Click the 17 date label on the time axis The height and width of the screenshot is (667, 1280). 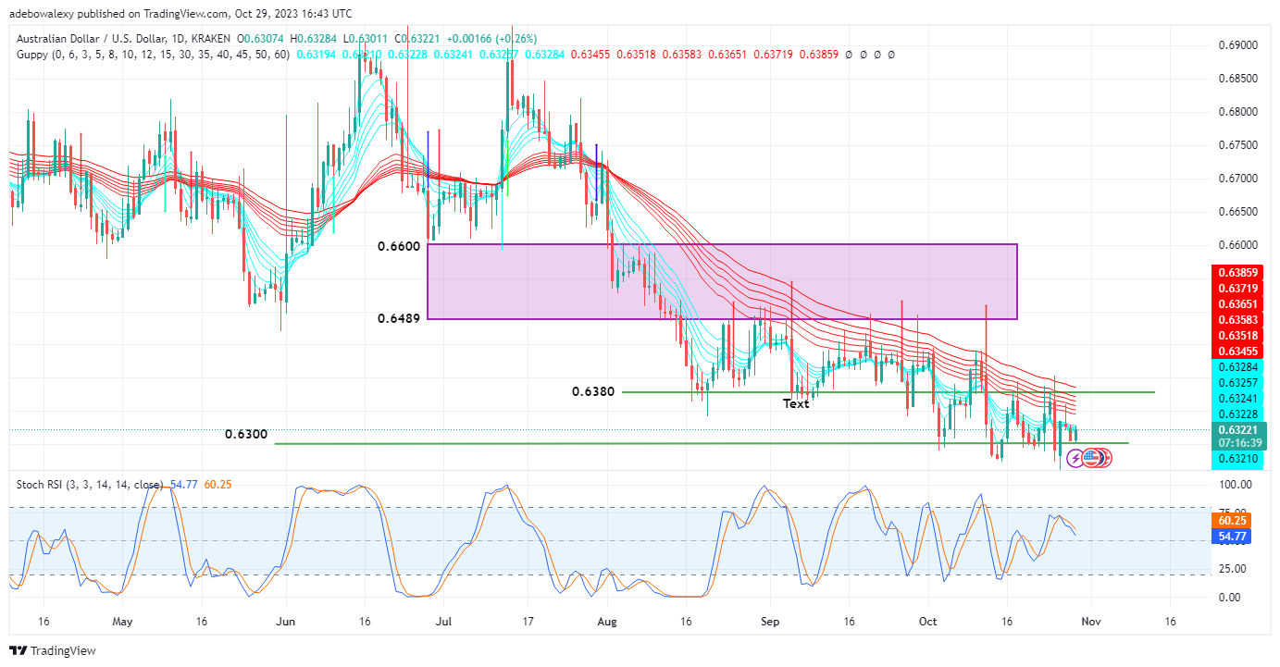[x=527, y=623]
